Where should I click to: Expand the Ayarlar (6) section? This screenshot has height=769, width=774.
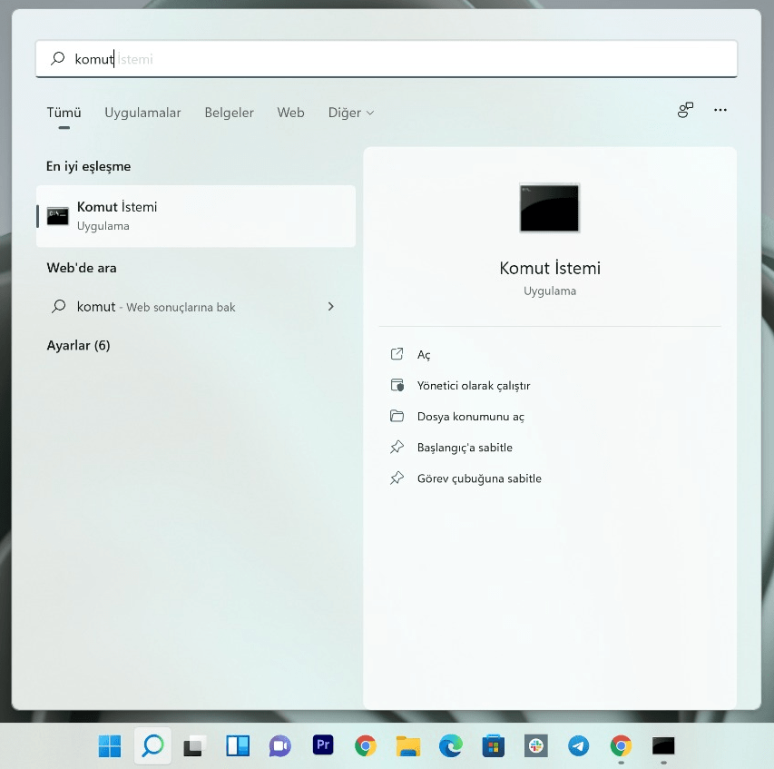point(78,345)
